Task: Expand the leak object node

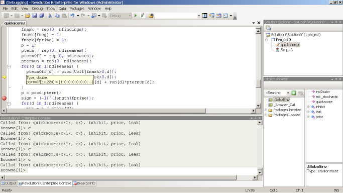Action: (308, 112)
